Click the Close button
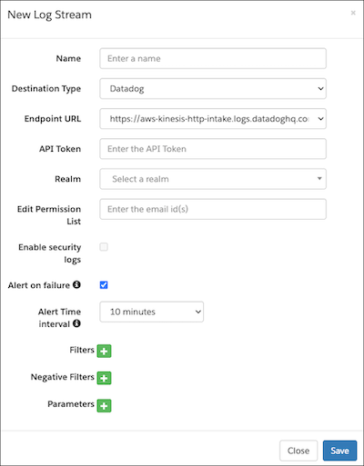The width and height of the screenshot is (364, 466). pyautogui.click(x=298, y=451)
